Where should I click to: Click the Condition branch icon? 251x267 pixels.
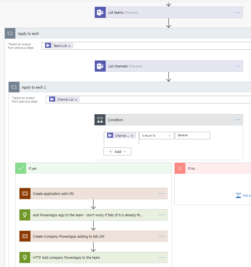[x=100, y=120]
